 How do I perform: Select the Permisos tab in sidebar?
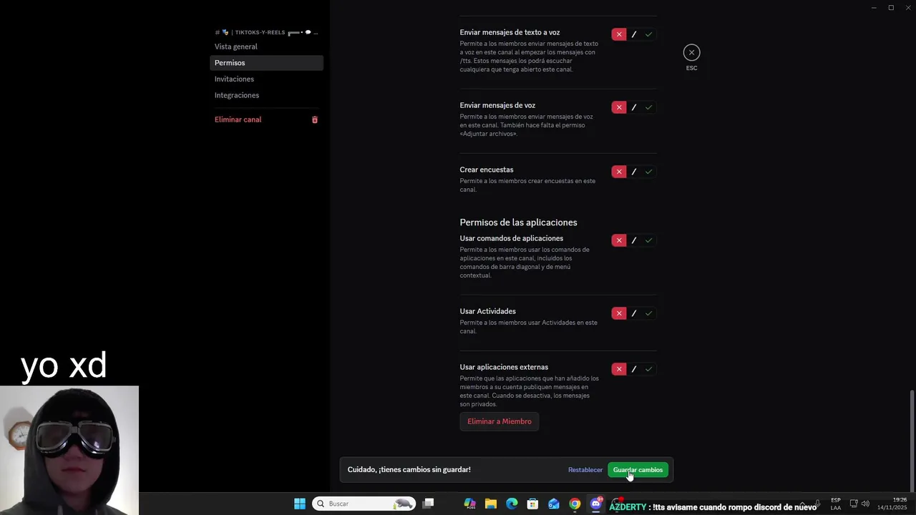point(266,63)
